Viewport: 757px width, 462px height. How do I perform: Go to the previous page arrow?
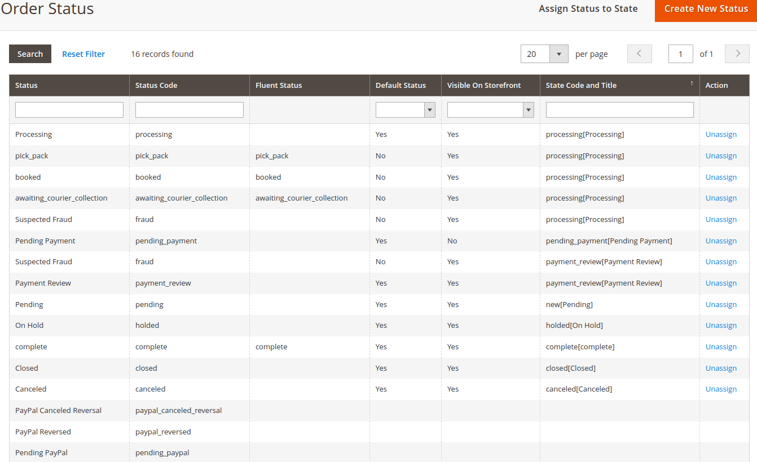(639, 54)
